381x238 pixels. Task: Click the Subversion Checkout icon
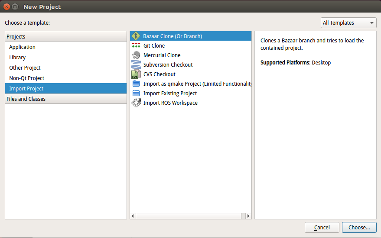[136, 64]
